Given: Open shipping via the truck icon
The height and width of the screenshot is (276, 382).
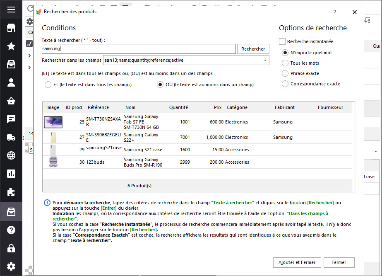Looking at the screenshot, I should tap(11, 137).
